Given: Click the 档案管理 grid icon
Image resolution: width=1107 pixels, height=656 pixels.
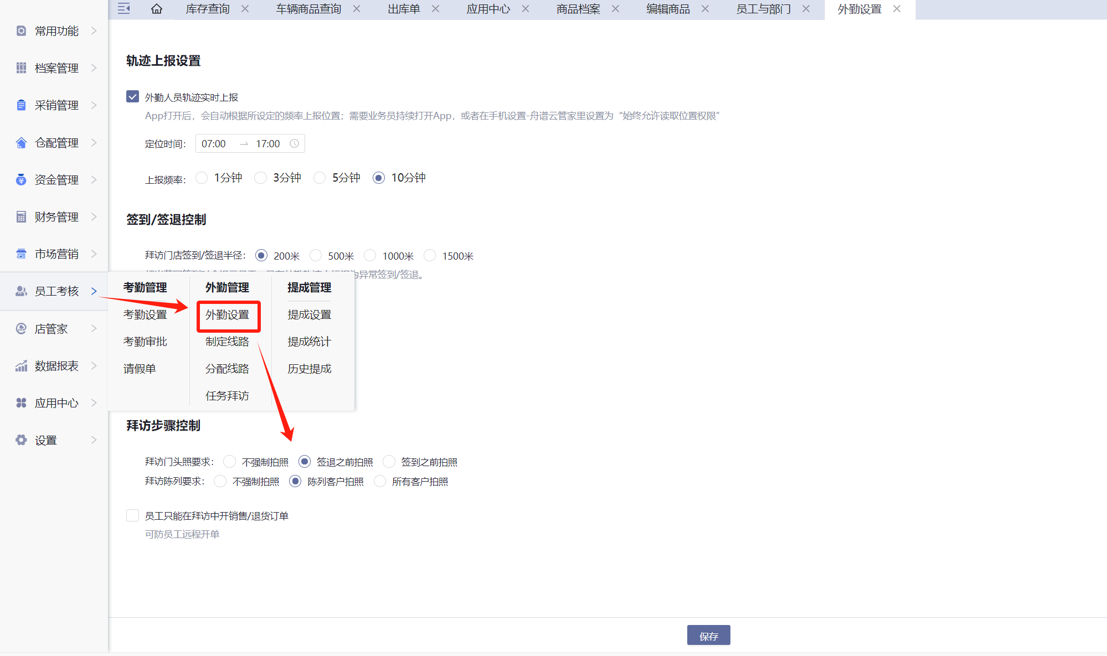Looking at the screenshot, I should 21,68.
